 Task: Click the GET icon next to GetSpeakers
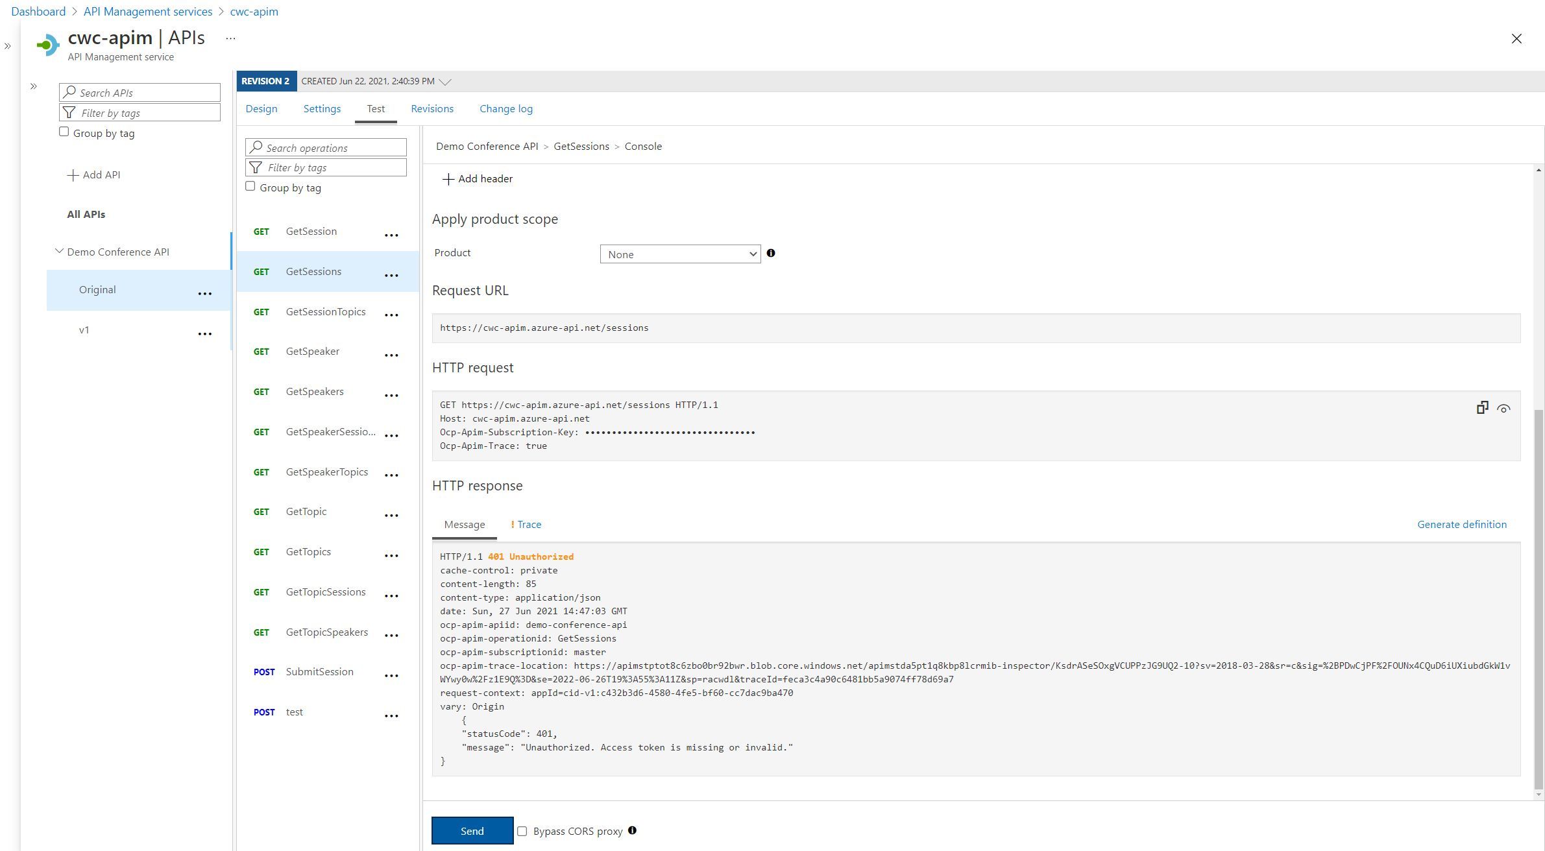(x=260, y=390)
